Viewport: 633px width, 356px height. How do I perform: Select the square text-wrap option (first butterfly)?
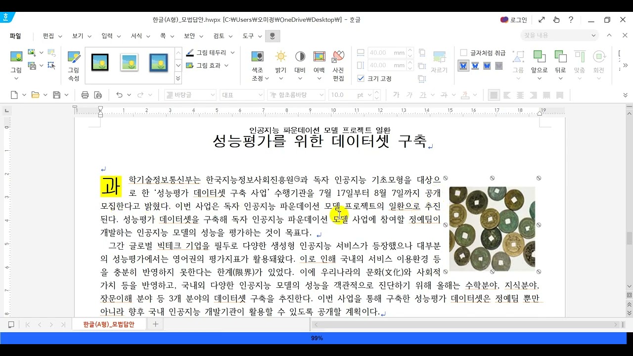pos(463,66)
